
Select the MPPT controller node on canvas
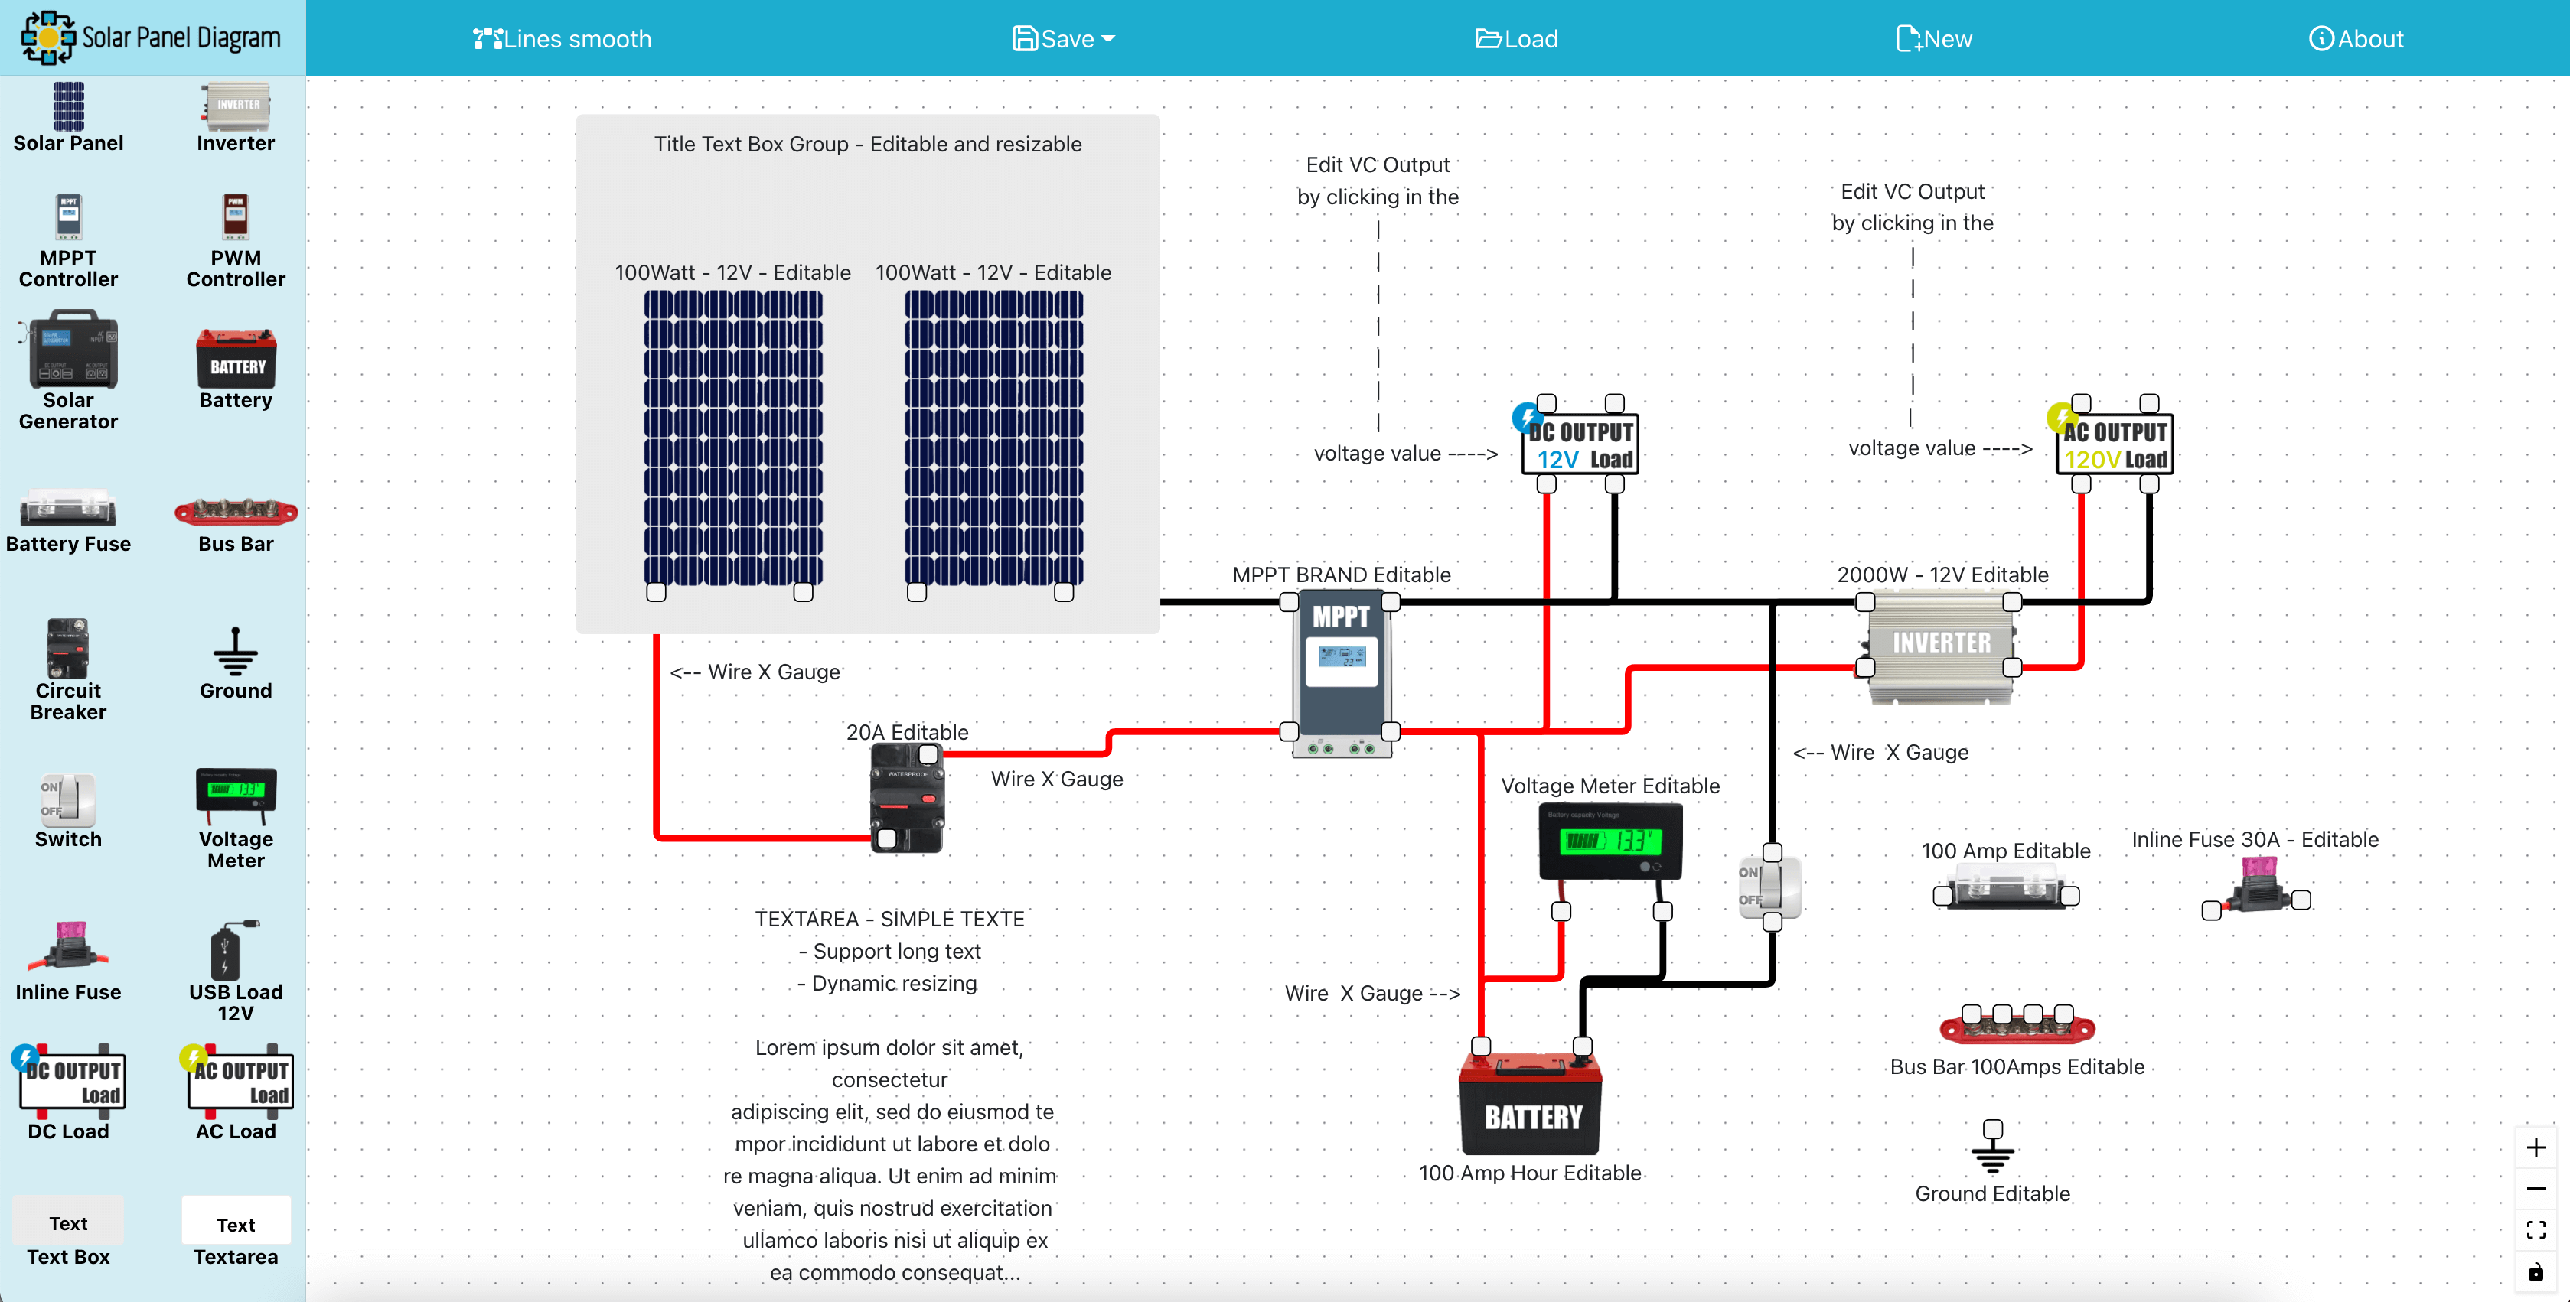point(1342,674)
